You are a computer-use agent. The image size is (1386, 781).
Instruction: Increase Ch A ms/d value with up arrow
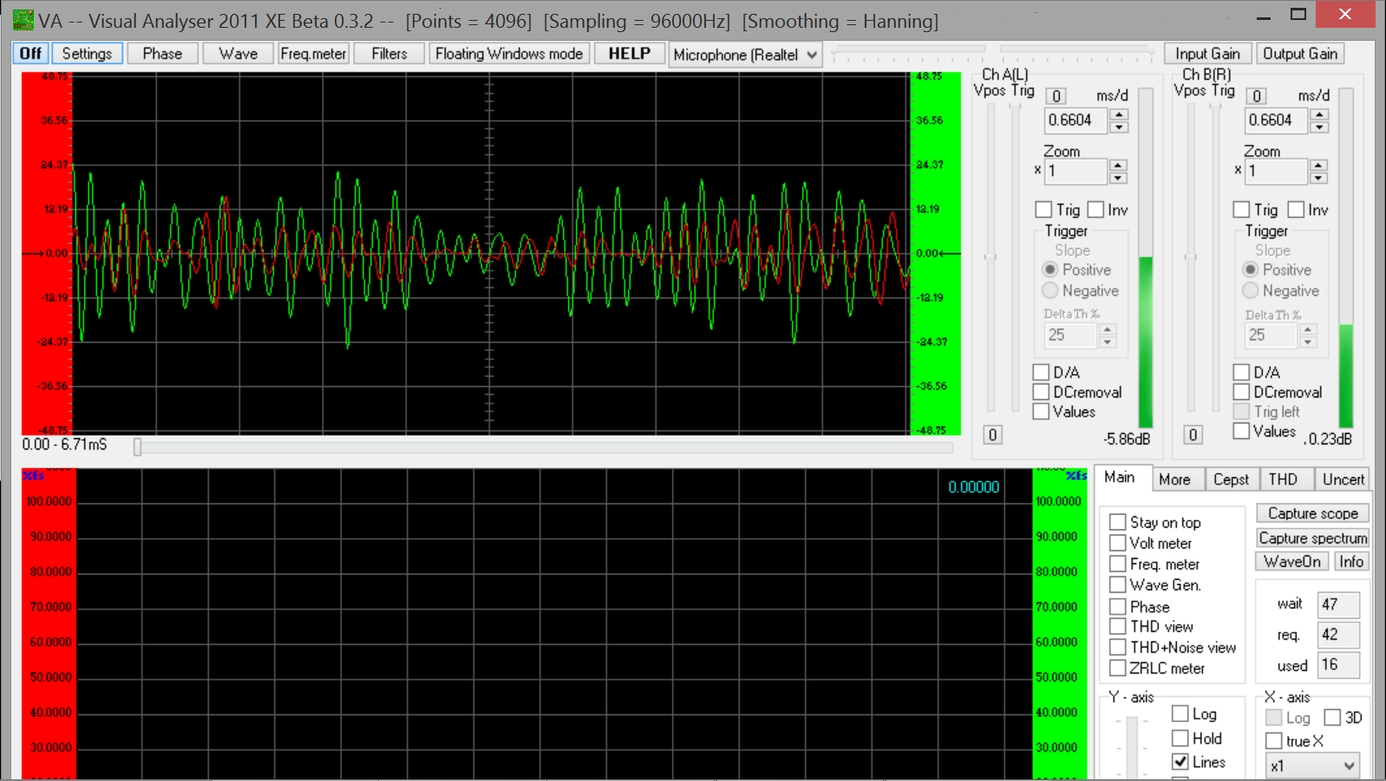click(1119, 115)
